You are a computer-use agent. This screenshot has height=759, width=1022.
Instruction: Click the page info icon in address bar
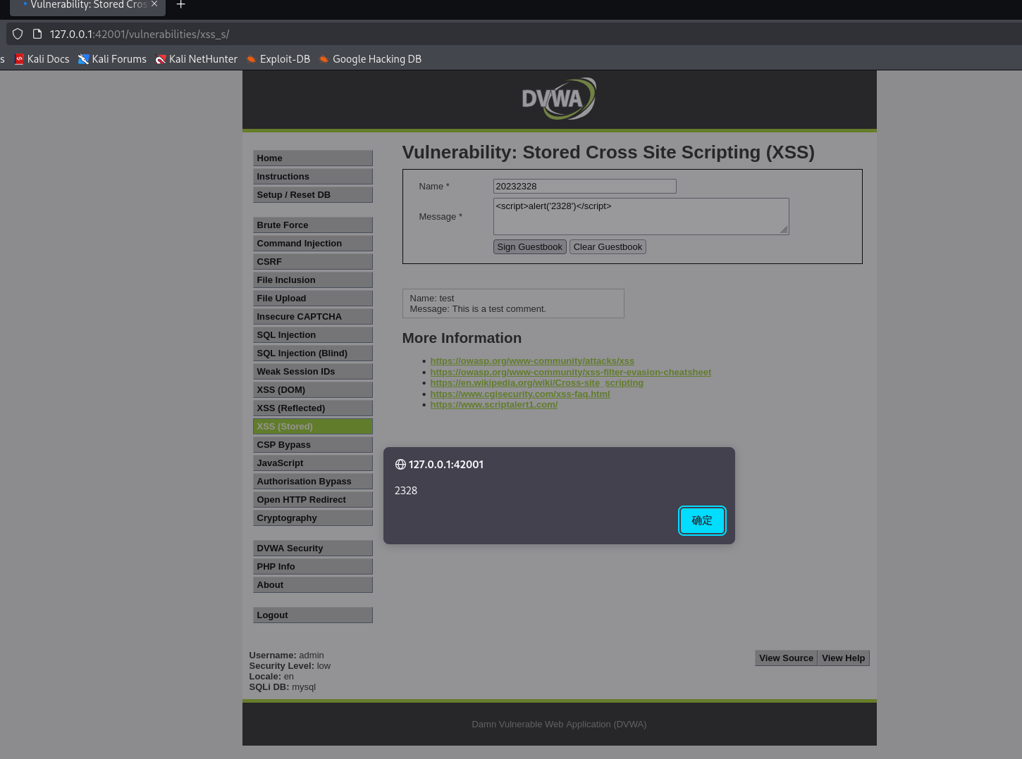click(x=37, y=34)
